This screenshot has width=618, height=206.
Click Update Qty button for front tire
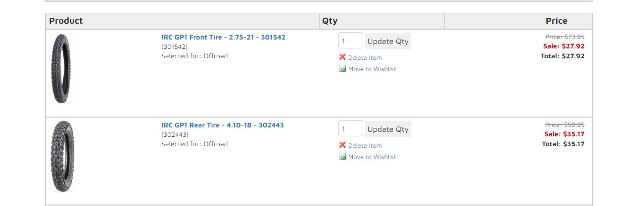[x=388, y=41]
